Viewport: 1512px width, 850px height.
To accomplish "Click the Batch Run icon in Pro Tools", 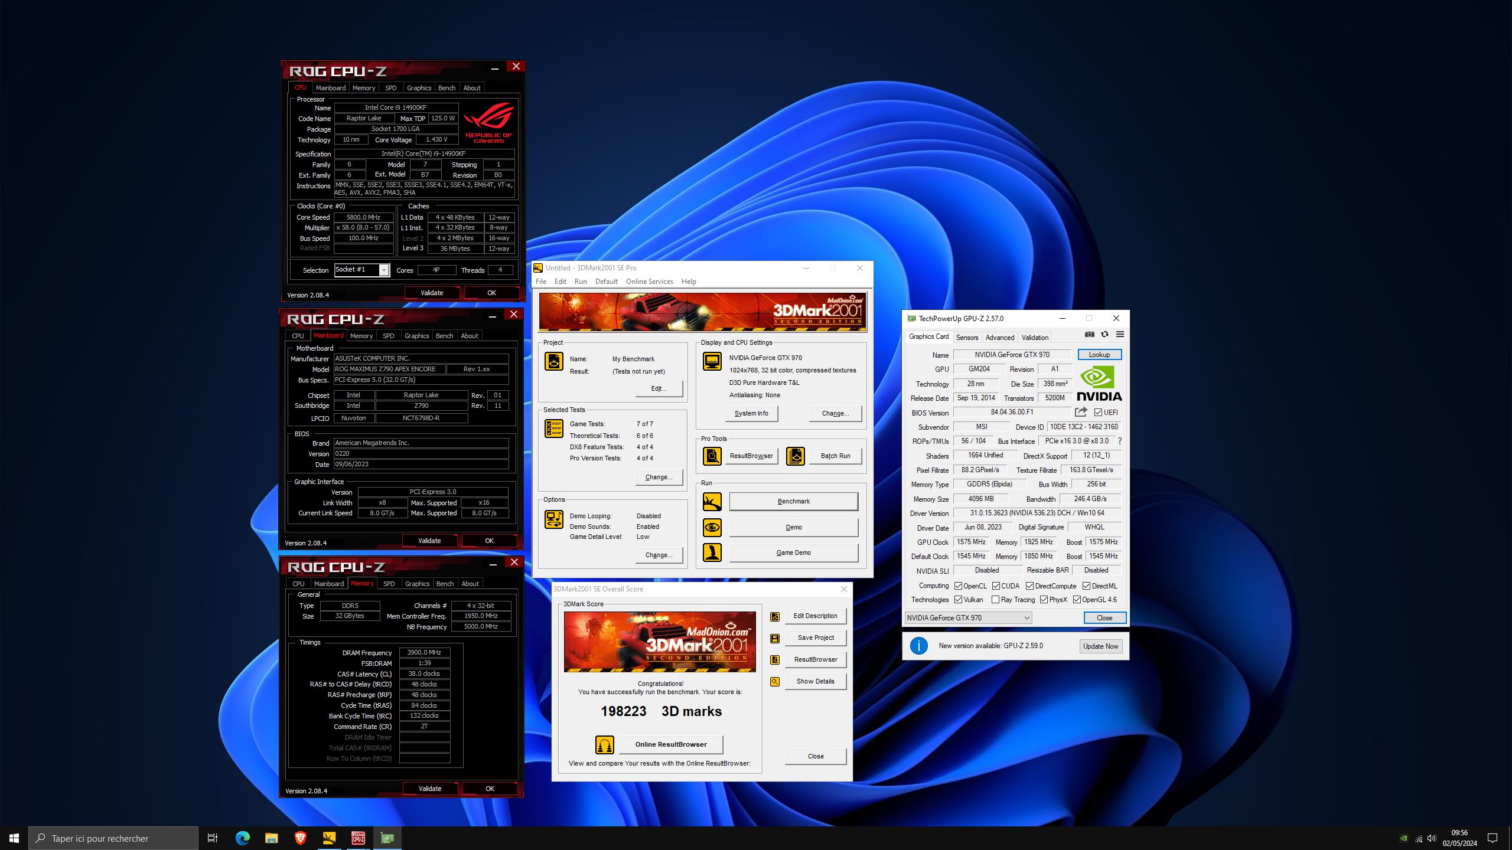I will pyautogui.click(x=796, y=456).
